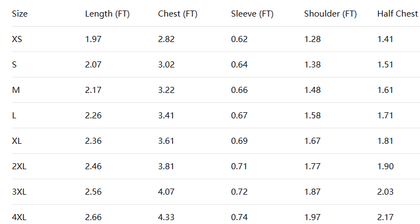Click the 4XL chest value 4.33
420x224 pixels.
(166, 217)
